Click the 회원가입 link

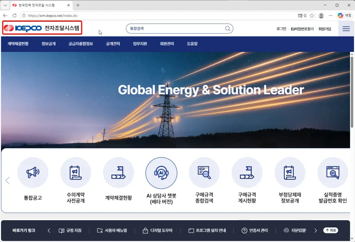[x=324, y=29]
